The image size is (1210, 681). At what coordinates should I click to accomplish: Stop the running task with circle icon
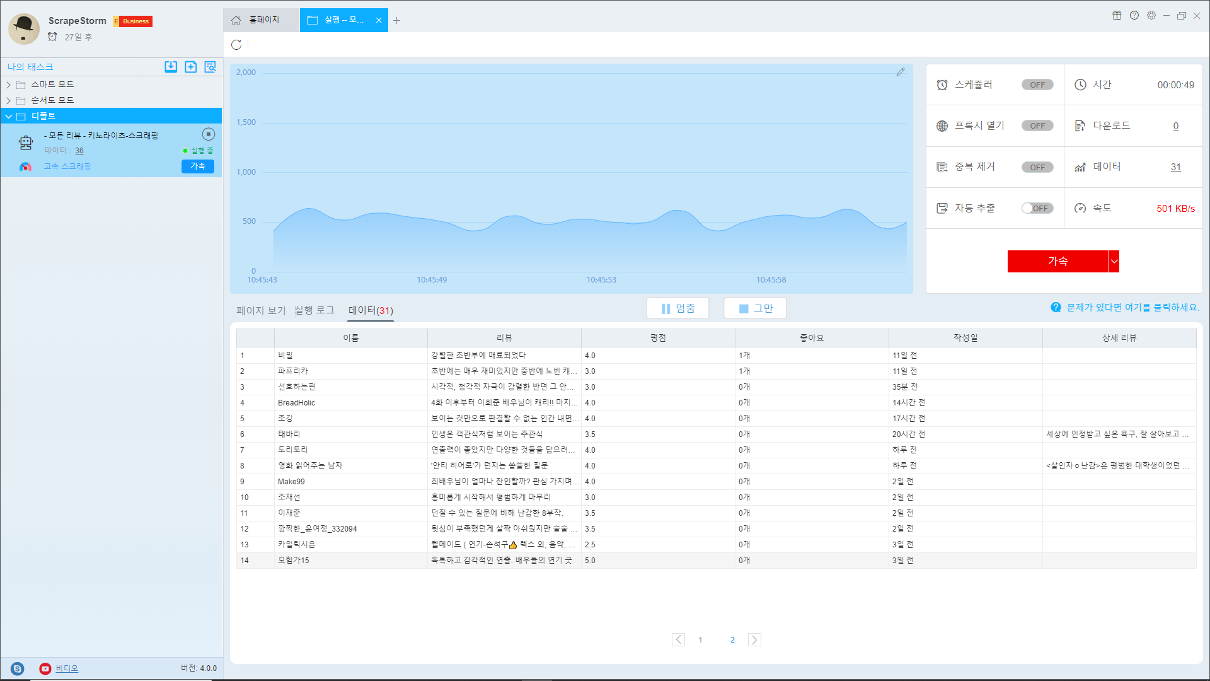point(209,134)
